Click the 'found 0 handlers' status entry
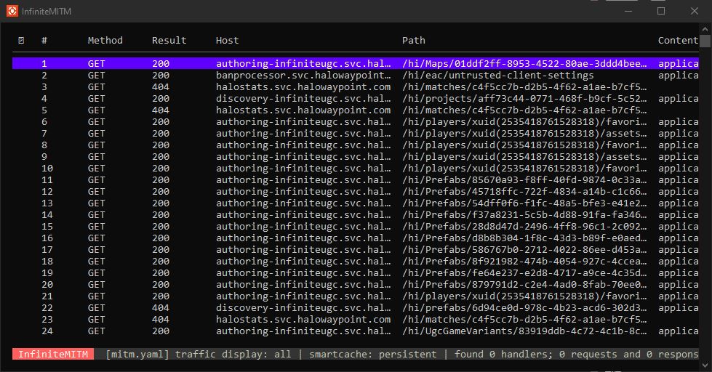The height and width of the screenshot is (372, 712). (x=503, y=355)
